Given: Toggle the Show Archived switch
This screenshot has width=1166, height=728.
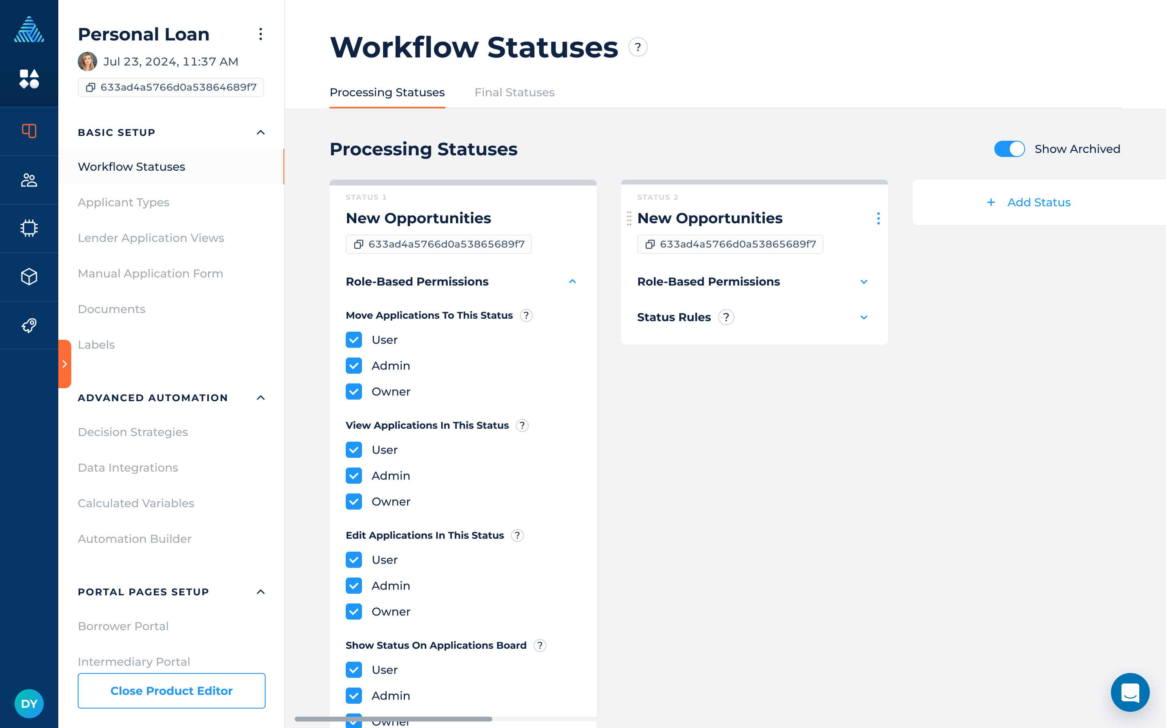Looking at the screenshot, I should coord(1009,149).
